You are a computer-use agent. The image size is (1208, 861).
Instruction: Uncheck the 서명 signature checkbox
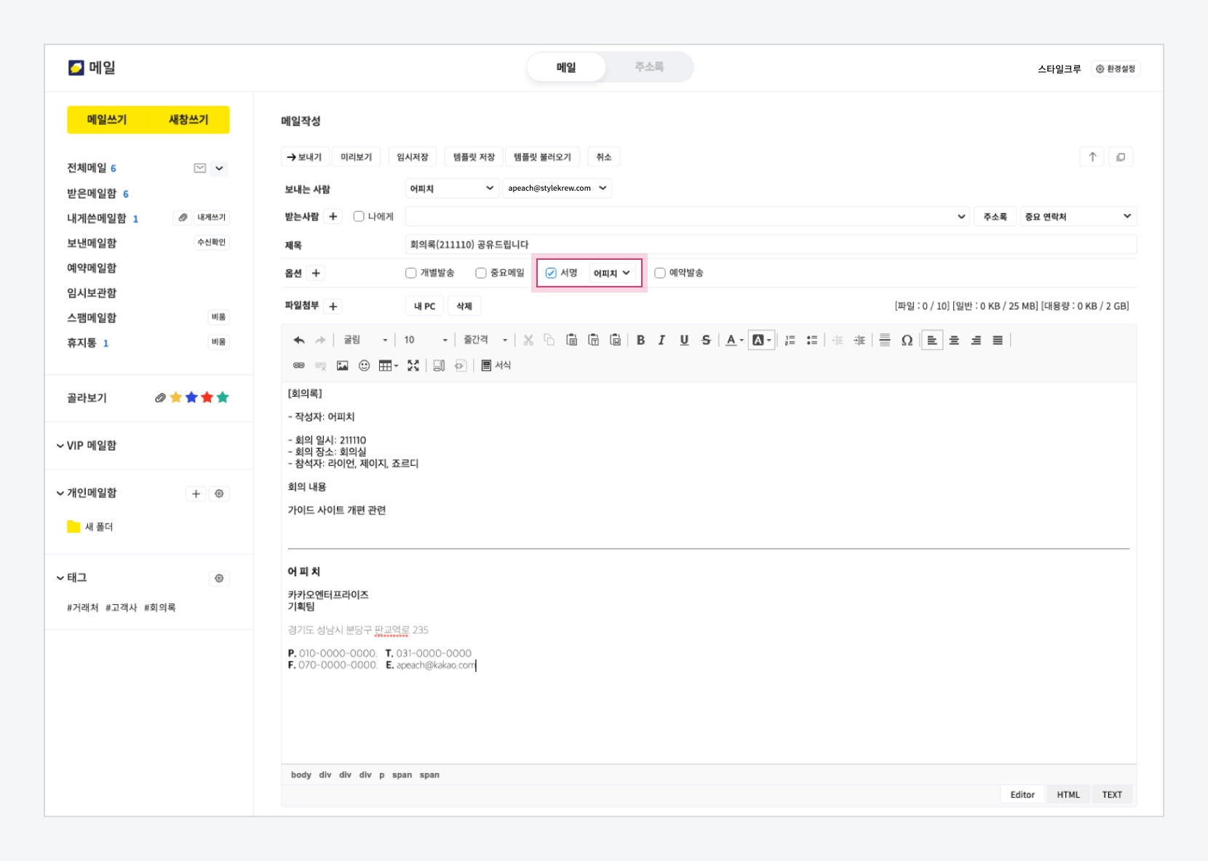click(551, 273)
